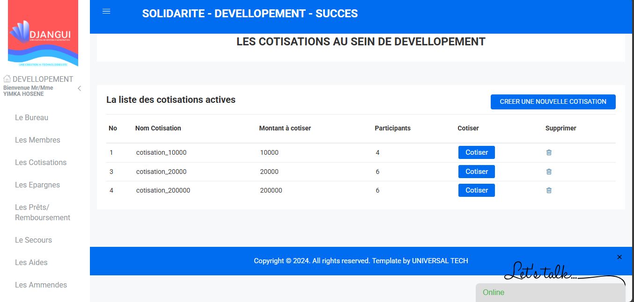Click the hamburger menu icon in header
Screen dimensions: 634x302
106,12
